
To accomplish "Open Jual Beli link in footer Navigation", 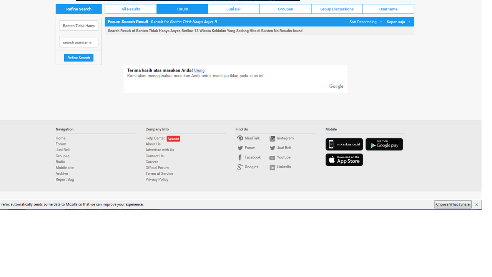I will [x=62, y=150].
